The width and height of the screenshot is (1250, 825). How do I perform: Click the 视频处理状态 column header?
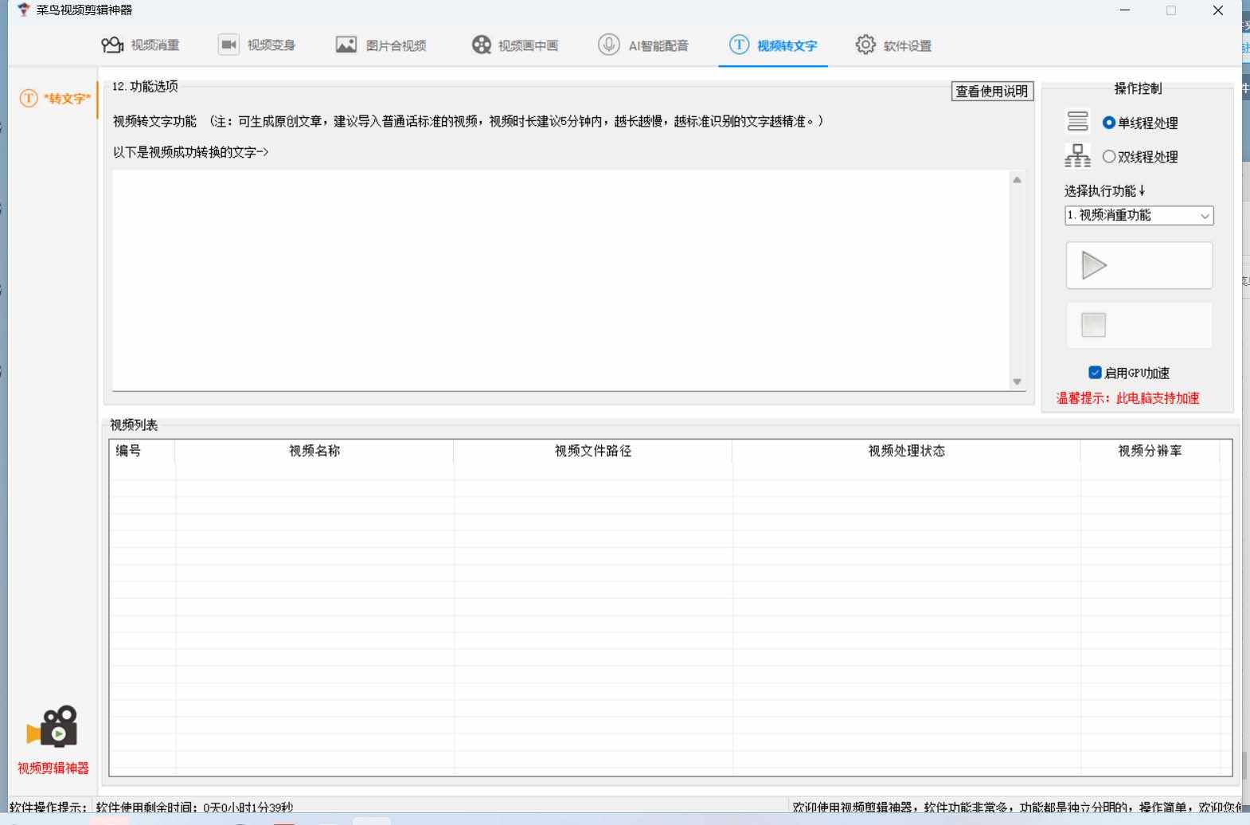click(906, 451)
